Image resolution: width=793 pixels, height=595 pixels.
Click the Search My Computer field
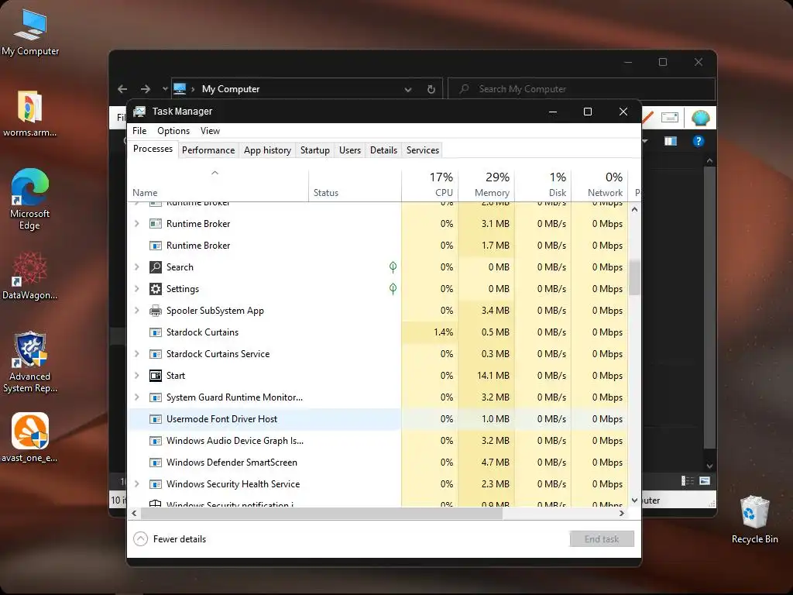tap(582, 89)
